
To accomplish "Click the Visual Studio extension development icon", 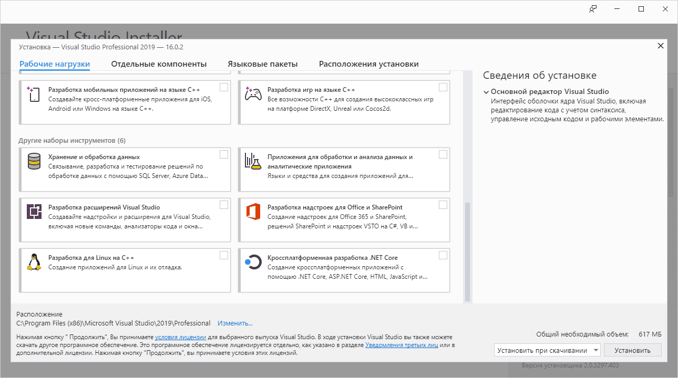I will point(34,212).
